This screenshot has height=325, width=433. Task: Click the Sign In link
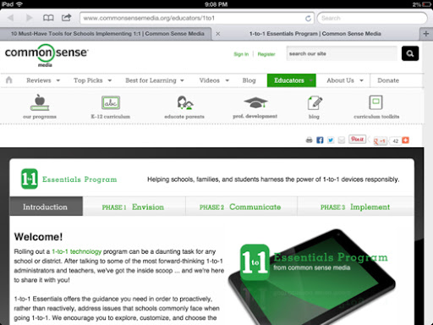click(x=241, y=54)
